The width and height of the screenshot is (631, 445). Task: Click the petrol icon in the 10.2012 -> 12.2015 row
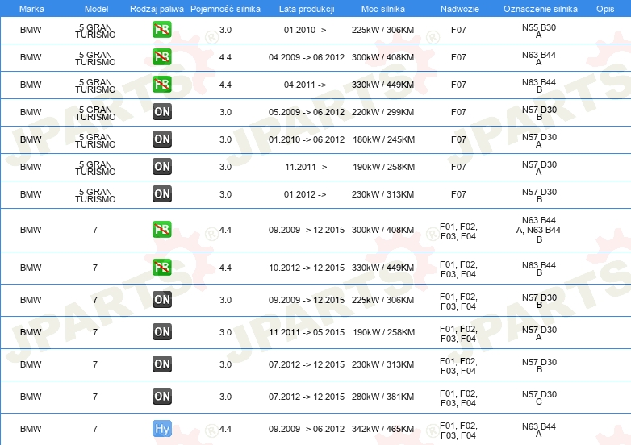(x=161, y=268)
